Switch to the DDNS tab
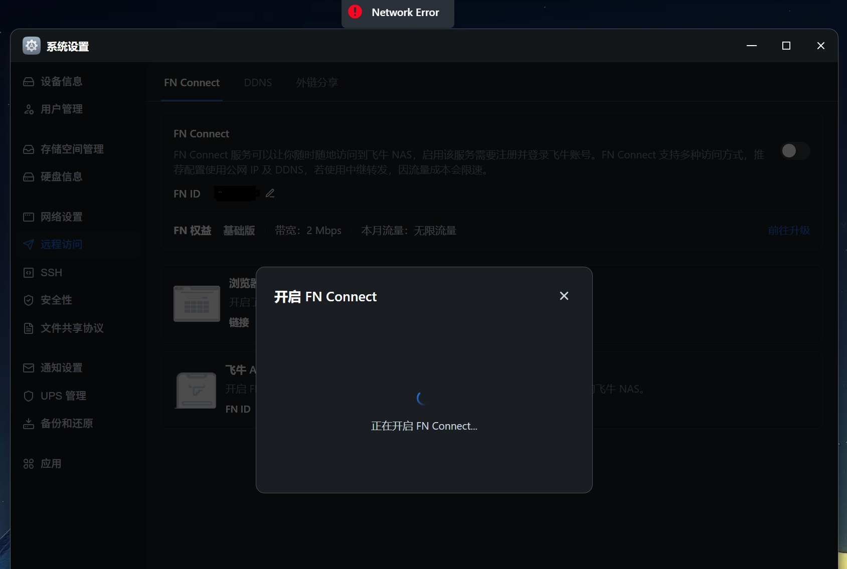Screen dimensions: 847x569 (x=258, y=83)
